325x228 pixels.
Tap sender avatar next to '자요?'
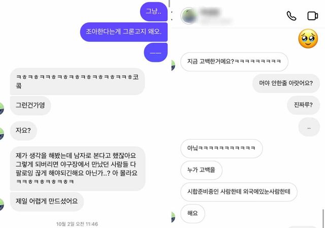coord(2,134)
